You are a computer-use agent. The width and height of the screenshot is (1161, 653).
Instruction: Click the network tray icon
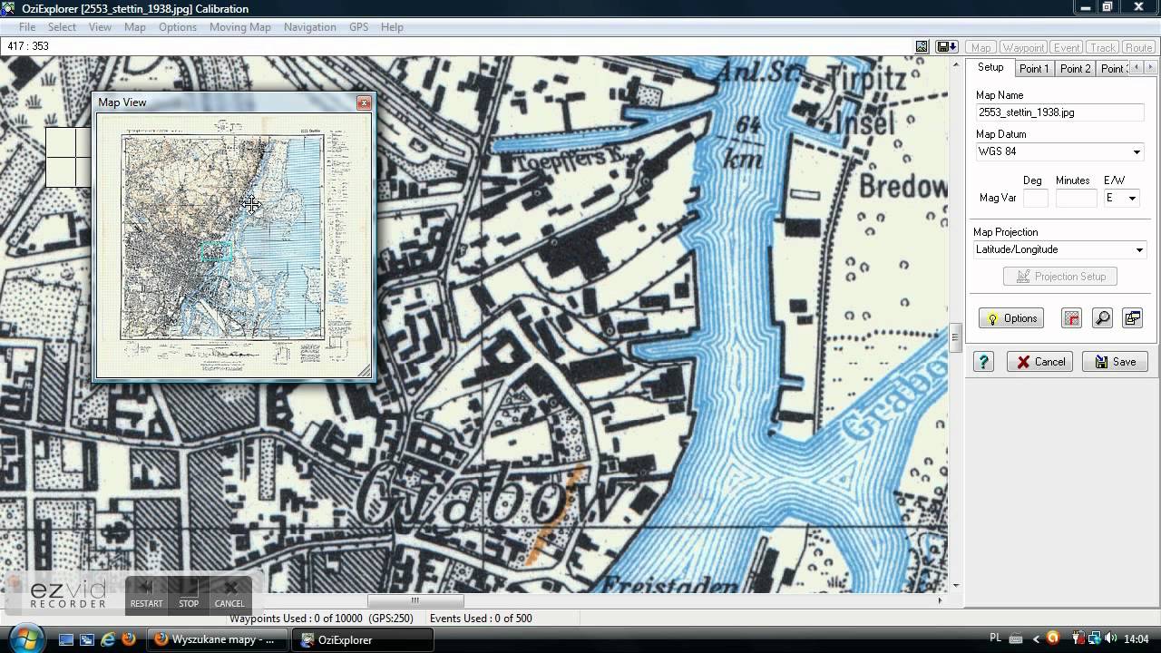point(1096,639)
